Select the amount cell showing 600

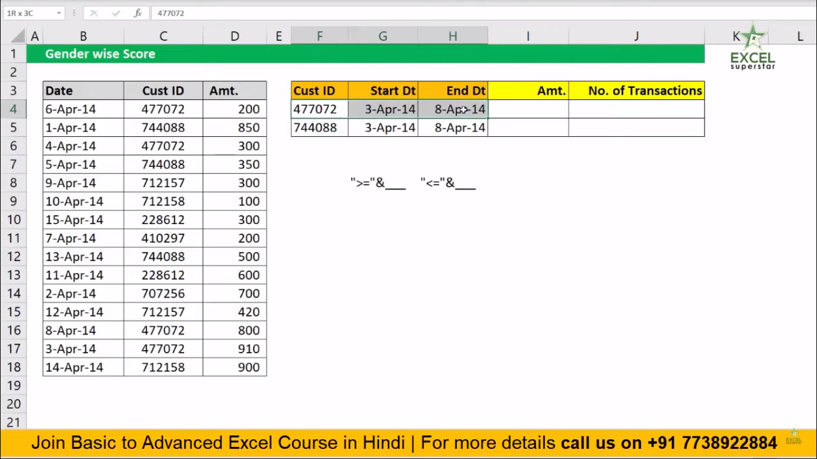234,275
